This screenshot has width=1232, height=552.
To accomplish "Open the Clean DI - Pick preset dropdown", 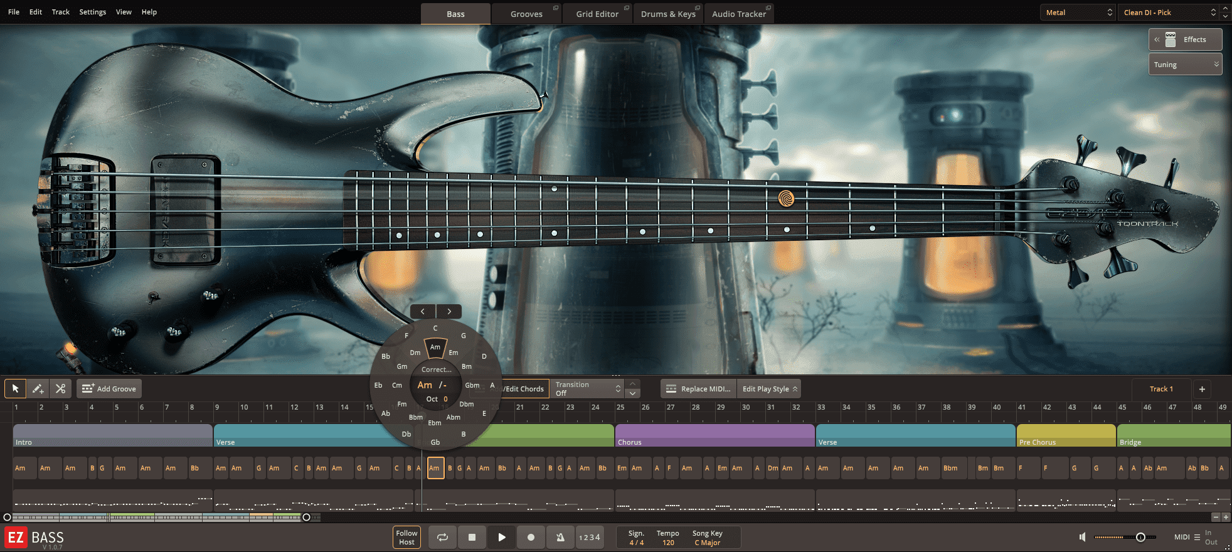I will pyautogui.click(x=1169, y=13).
